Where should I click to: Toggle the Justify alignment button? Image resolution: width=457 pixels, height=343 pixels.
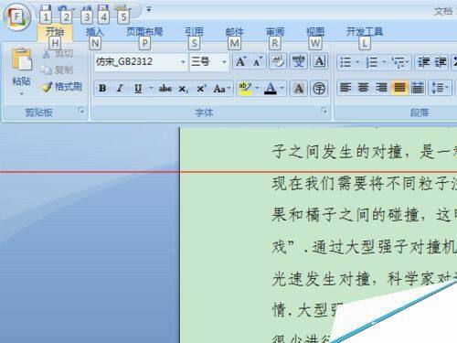pyautogui.click(x=399, y=88)
